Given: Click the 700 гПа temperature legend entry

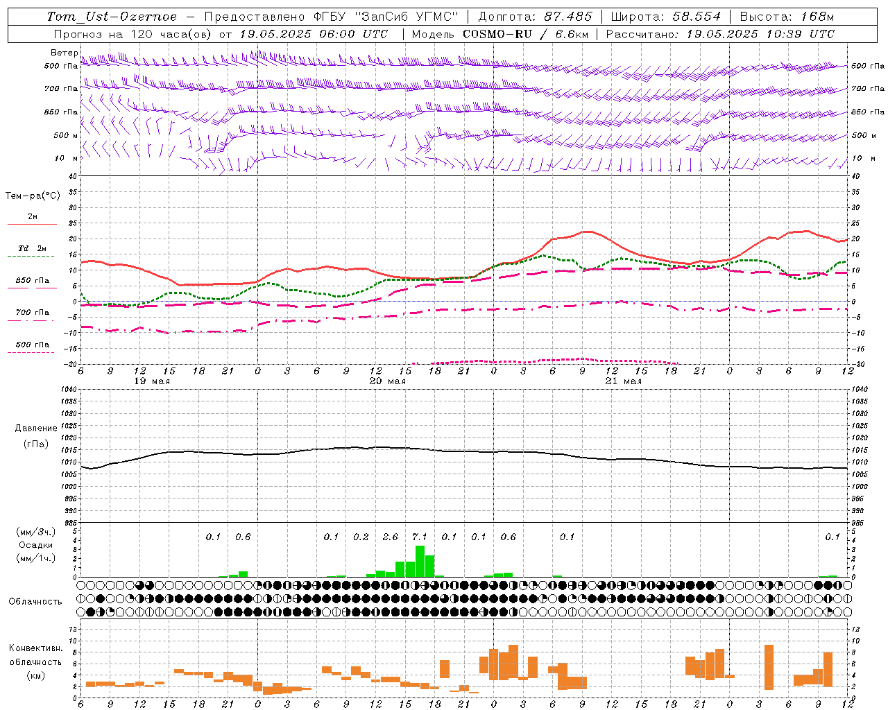Looking at the screenshot, I should (x=33, y=313).
